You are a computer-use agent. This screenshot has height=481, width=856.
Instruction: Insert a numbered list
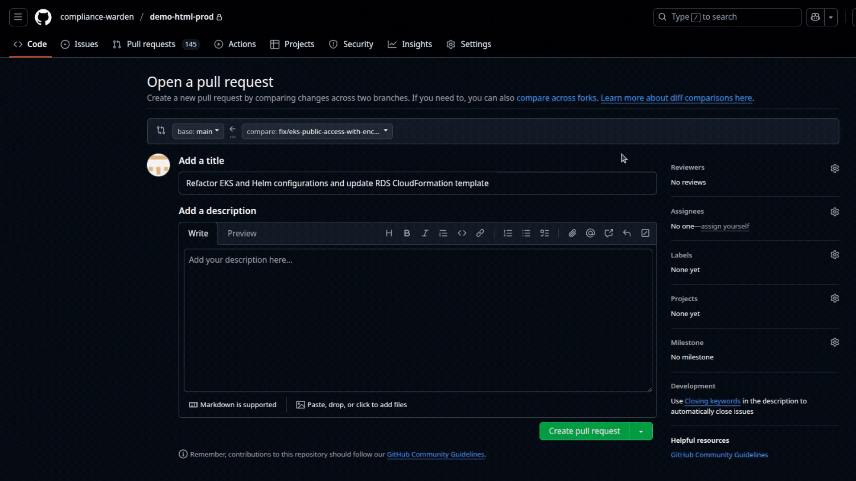(x=508, y=233)
